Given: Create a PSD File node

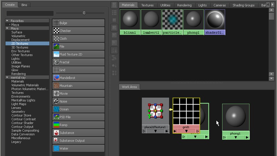Looking at the screenshot, I should point(78,117).
